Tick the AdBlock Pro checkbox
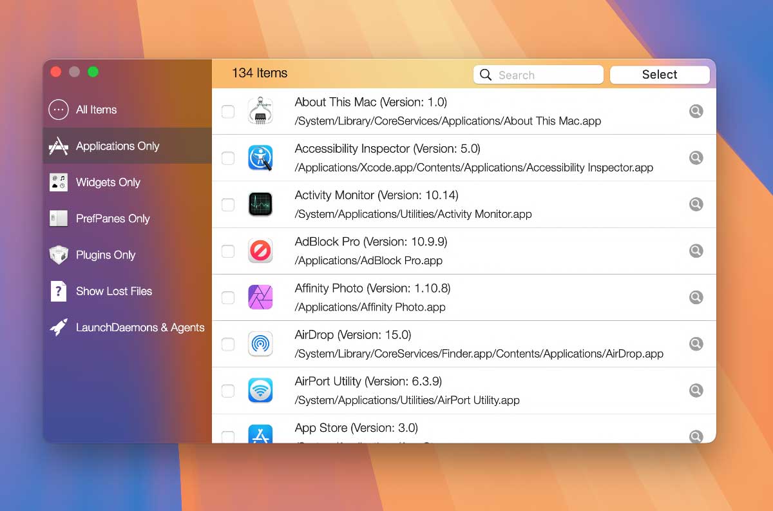Screen dimensions: 773x511 (228, 251)
